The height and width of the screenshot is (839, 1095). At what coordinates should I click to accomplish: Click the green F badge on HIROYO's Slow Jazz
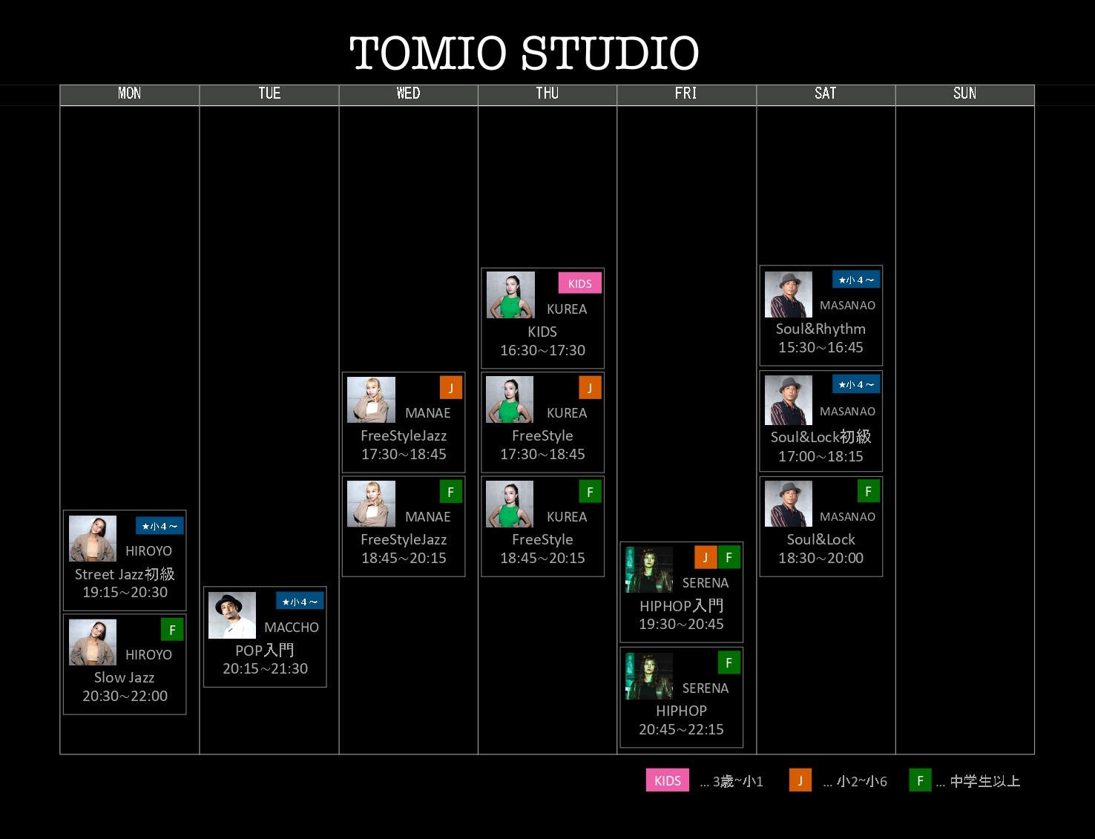171,630
